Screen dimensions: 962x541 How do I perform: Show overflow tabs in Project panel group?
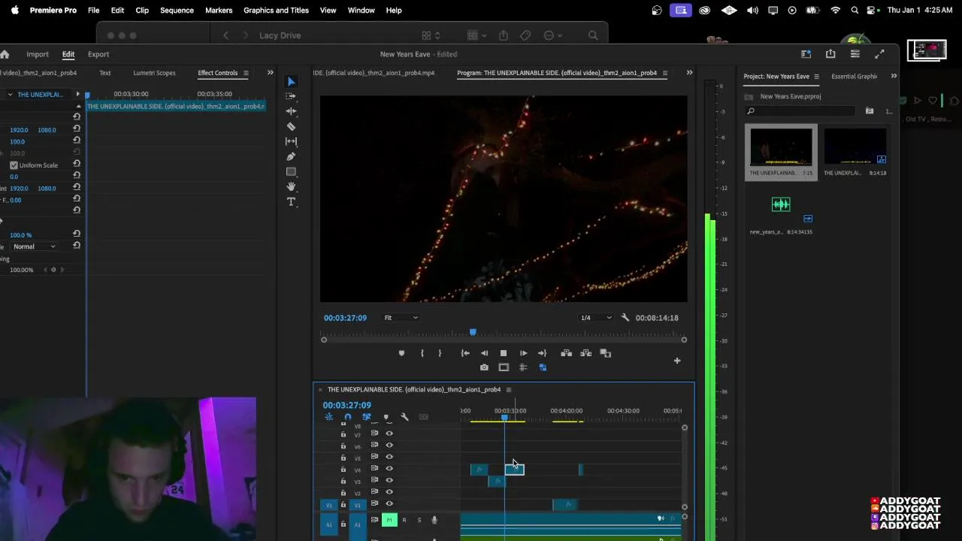(x=894, y=76)
